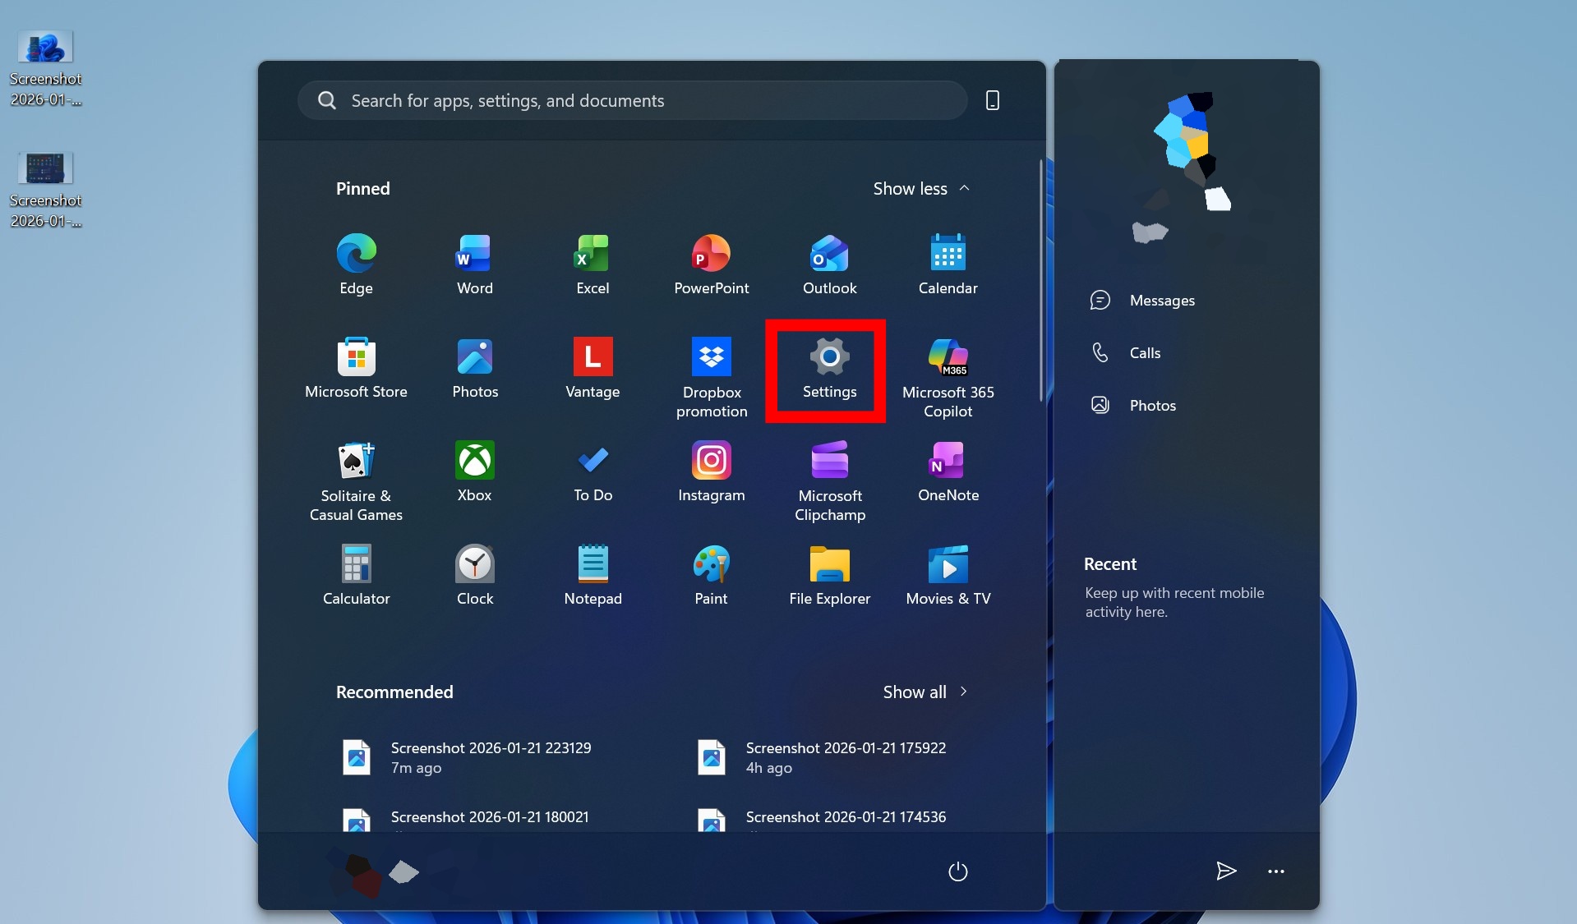
Task: Open File Explorer
Action: 829,575
